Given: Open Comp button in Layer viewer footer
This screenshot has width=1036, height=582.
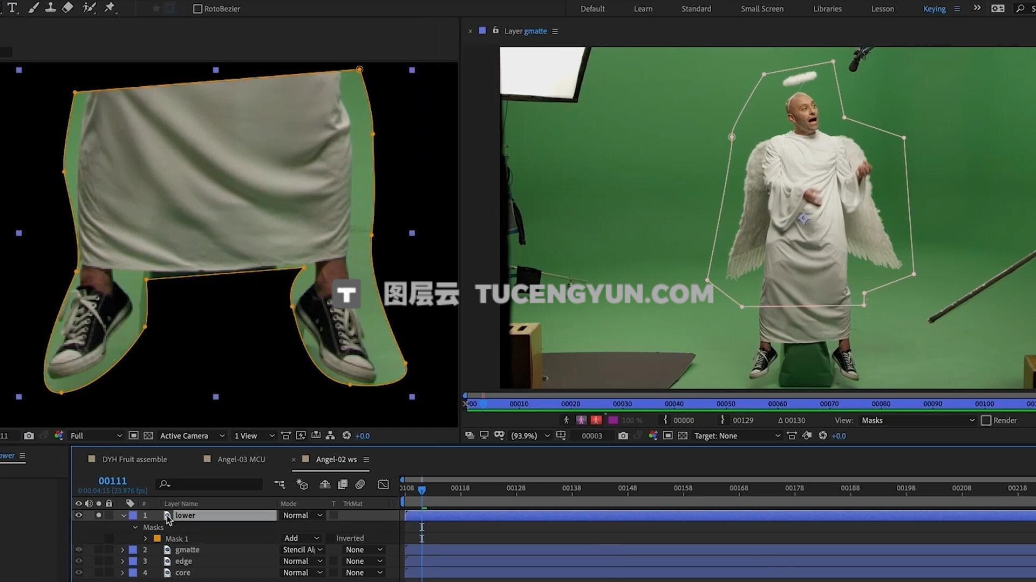Looking at the screenshot, I should [x=807, y=435].
